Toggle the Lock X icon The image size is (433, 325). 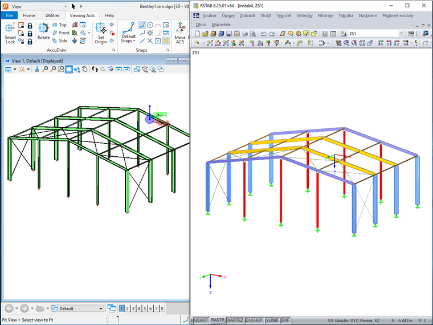(30, 26)
